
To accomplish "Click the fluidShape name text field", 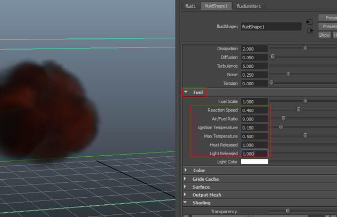I will [x=271, y=26].
